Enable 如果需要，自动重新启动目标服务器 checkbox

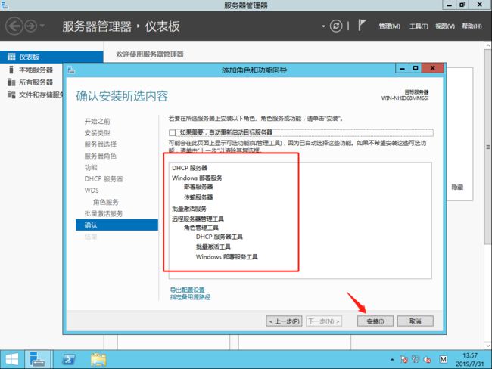point(173,132)
